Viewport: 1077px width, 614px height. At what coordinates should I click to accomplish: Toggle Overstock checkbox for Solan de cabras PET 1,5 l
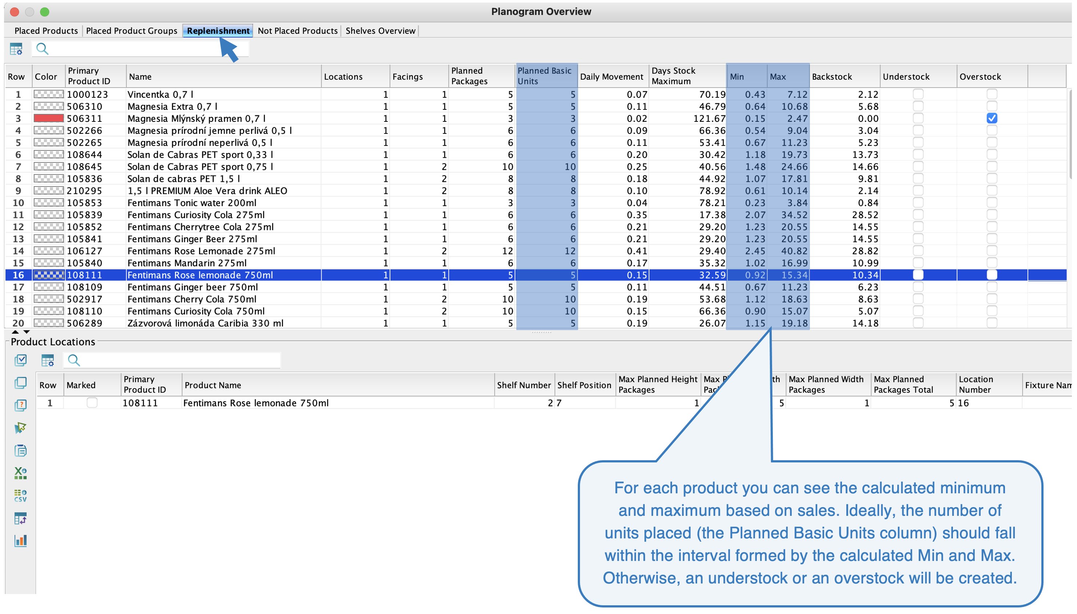pos(992,178)
